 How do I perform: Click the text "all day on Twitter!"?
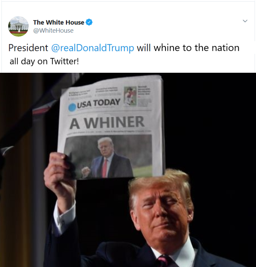click(x=44, y=61)
